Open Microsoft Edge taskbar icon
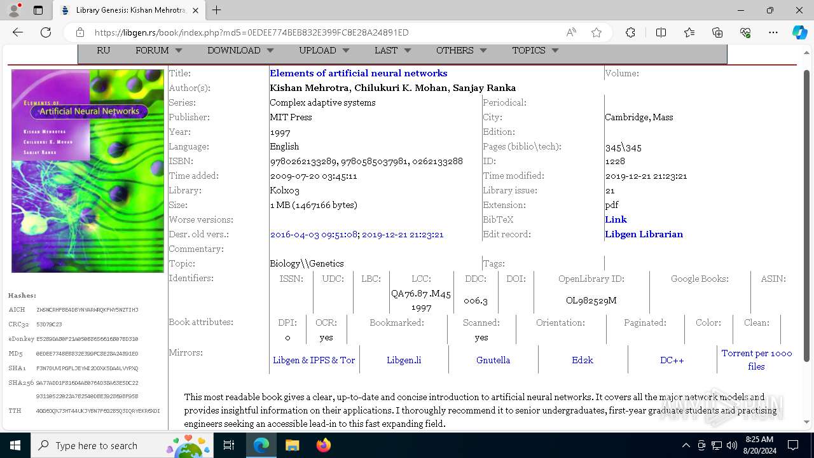The image size is (814, 458). (261, 445)
